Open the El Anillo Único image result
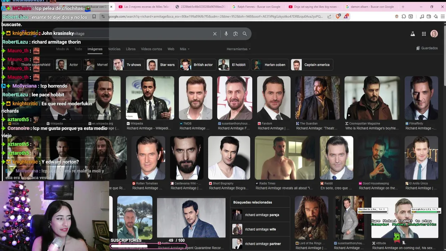 [421, 158]
